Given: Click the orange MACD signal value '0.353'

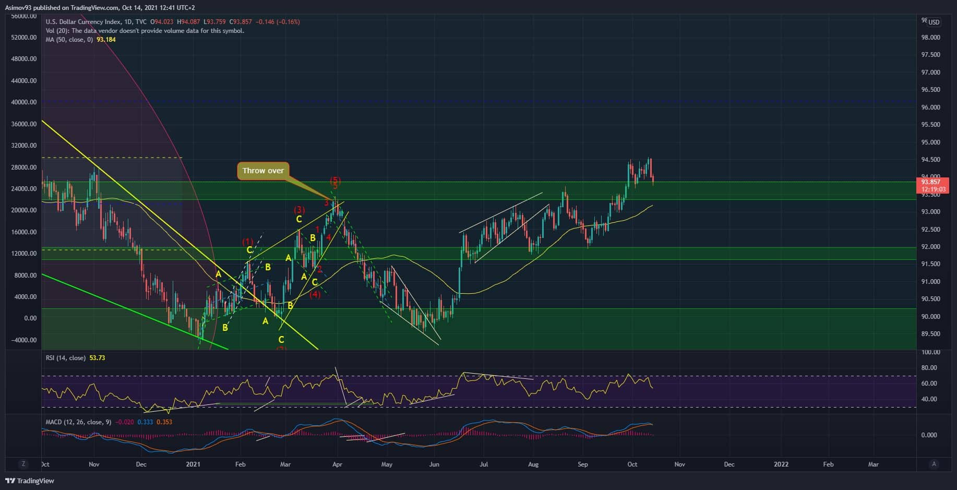Looking at the screenshot, I should 164,422.
